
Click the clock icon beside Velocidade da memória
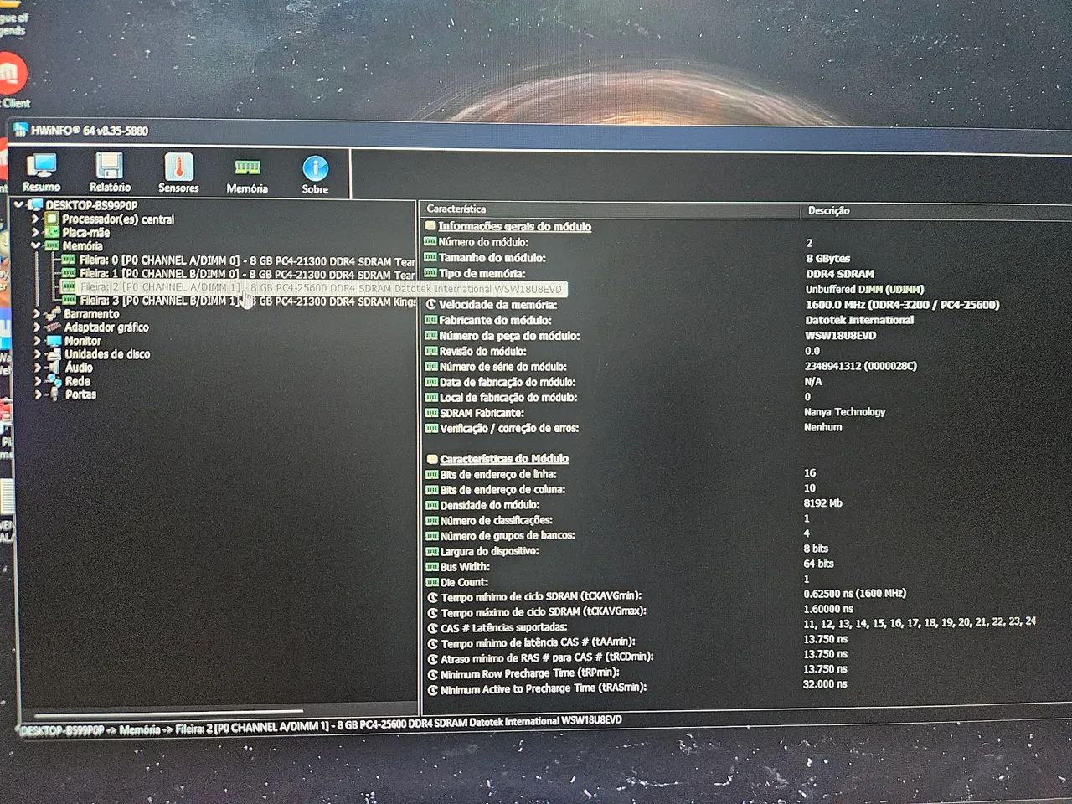tap(430, 305)
